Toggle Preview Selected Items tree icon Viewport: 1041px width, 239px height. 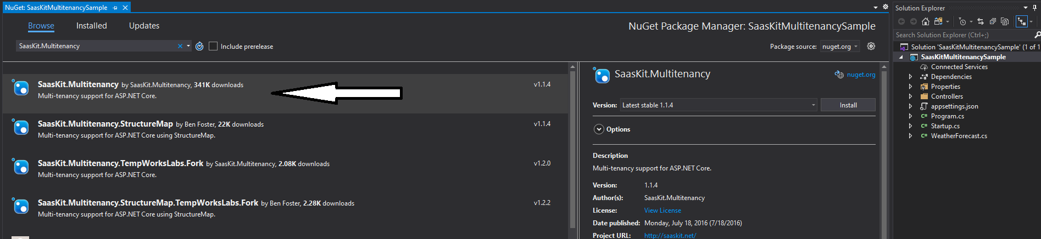(1021, 21)
